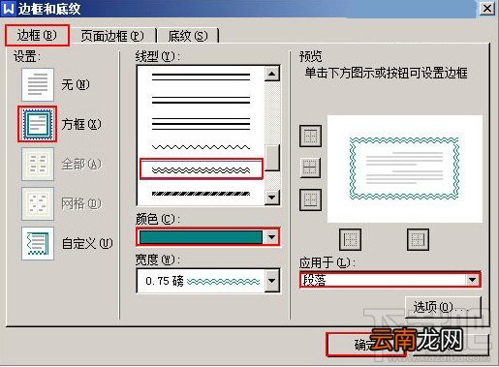Screen dimensions: 499x367
Task: Open the 应用于 dropdown arrow
Action: pos(472,280)
